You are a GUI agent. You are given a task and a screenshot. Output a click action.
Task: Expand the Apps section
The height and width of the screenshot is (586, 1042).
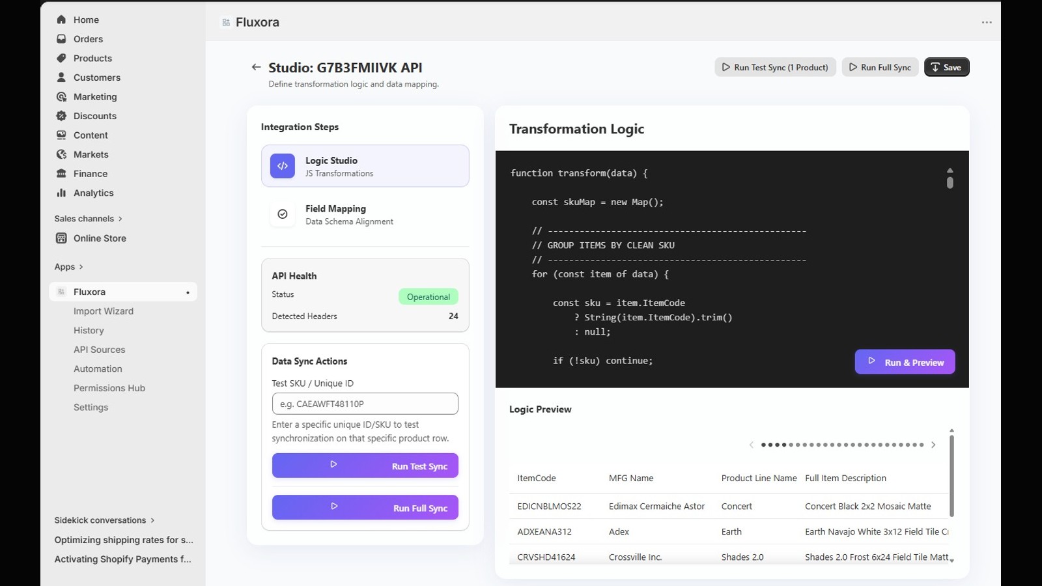pos(68,267)
